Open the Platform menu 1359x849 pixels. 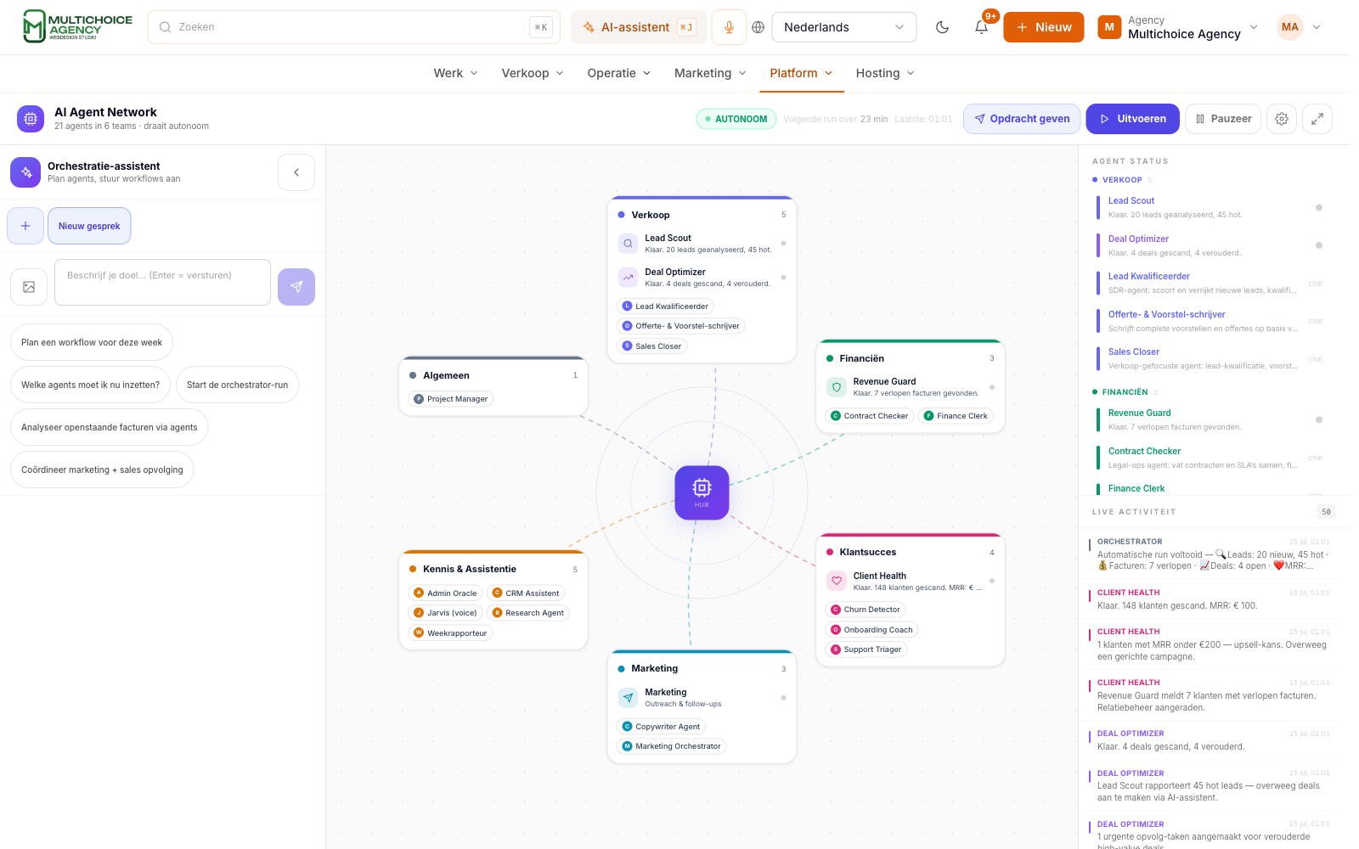pos(801,73)
